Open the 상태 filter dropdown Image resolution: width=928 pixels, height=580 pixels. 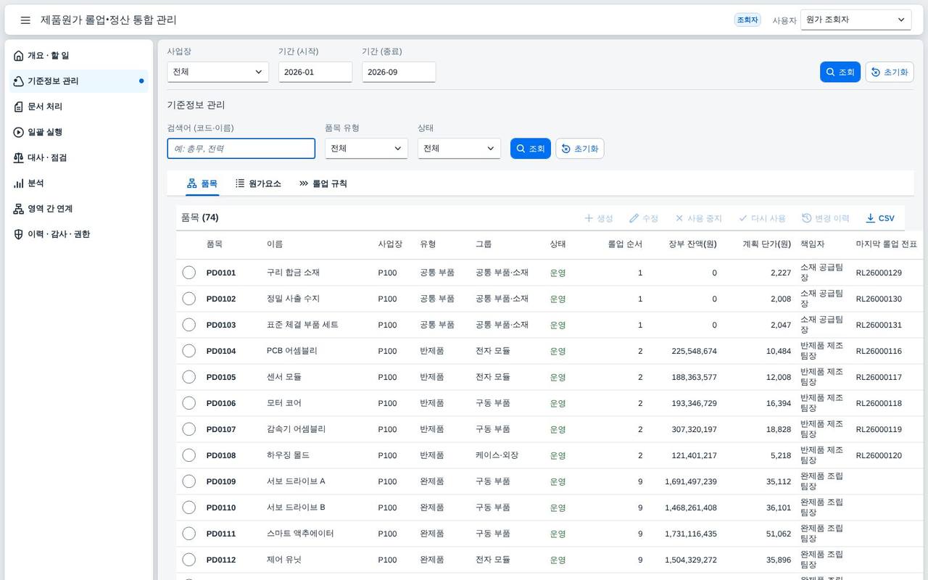click(x=459, y=149)
